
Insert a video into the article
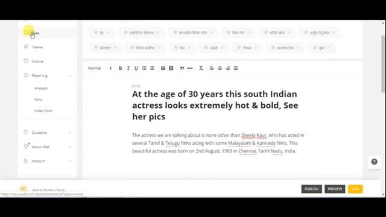(x=171, y=68)
